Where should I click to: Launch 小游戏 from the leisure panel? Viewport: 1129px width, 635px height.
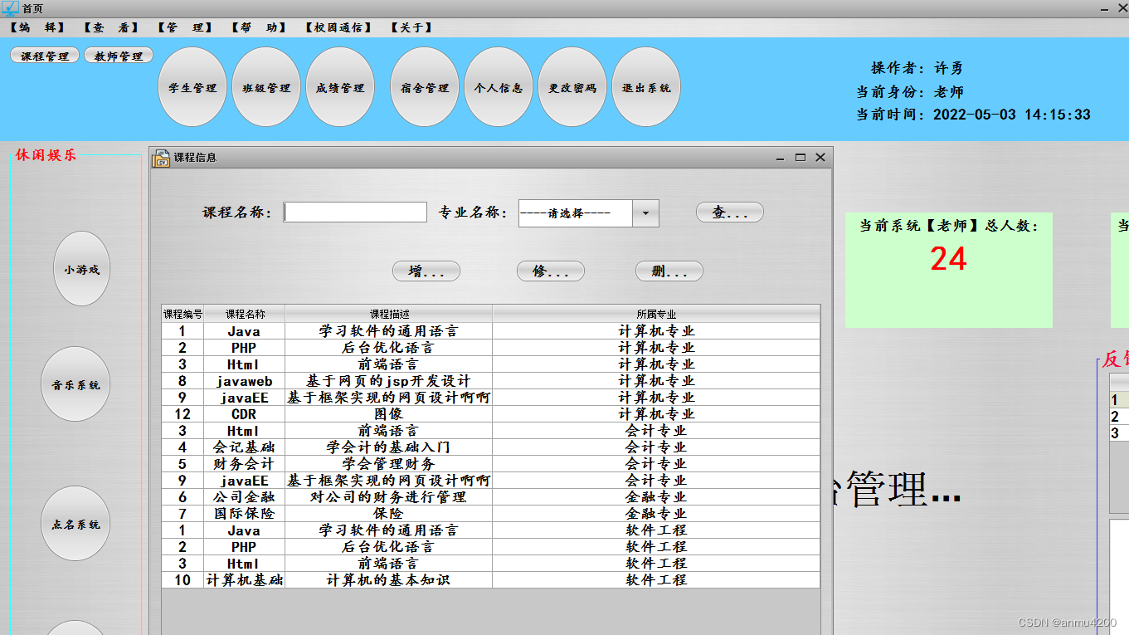pyautogui.click(x=81, y=269)
